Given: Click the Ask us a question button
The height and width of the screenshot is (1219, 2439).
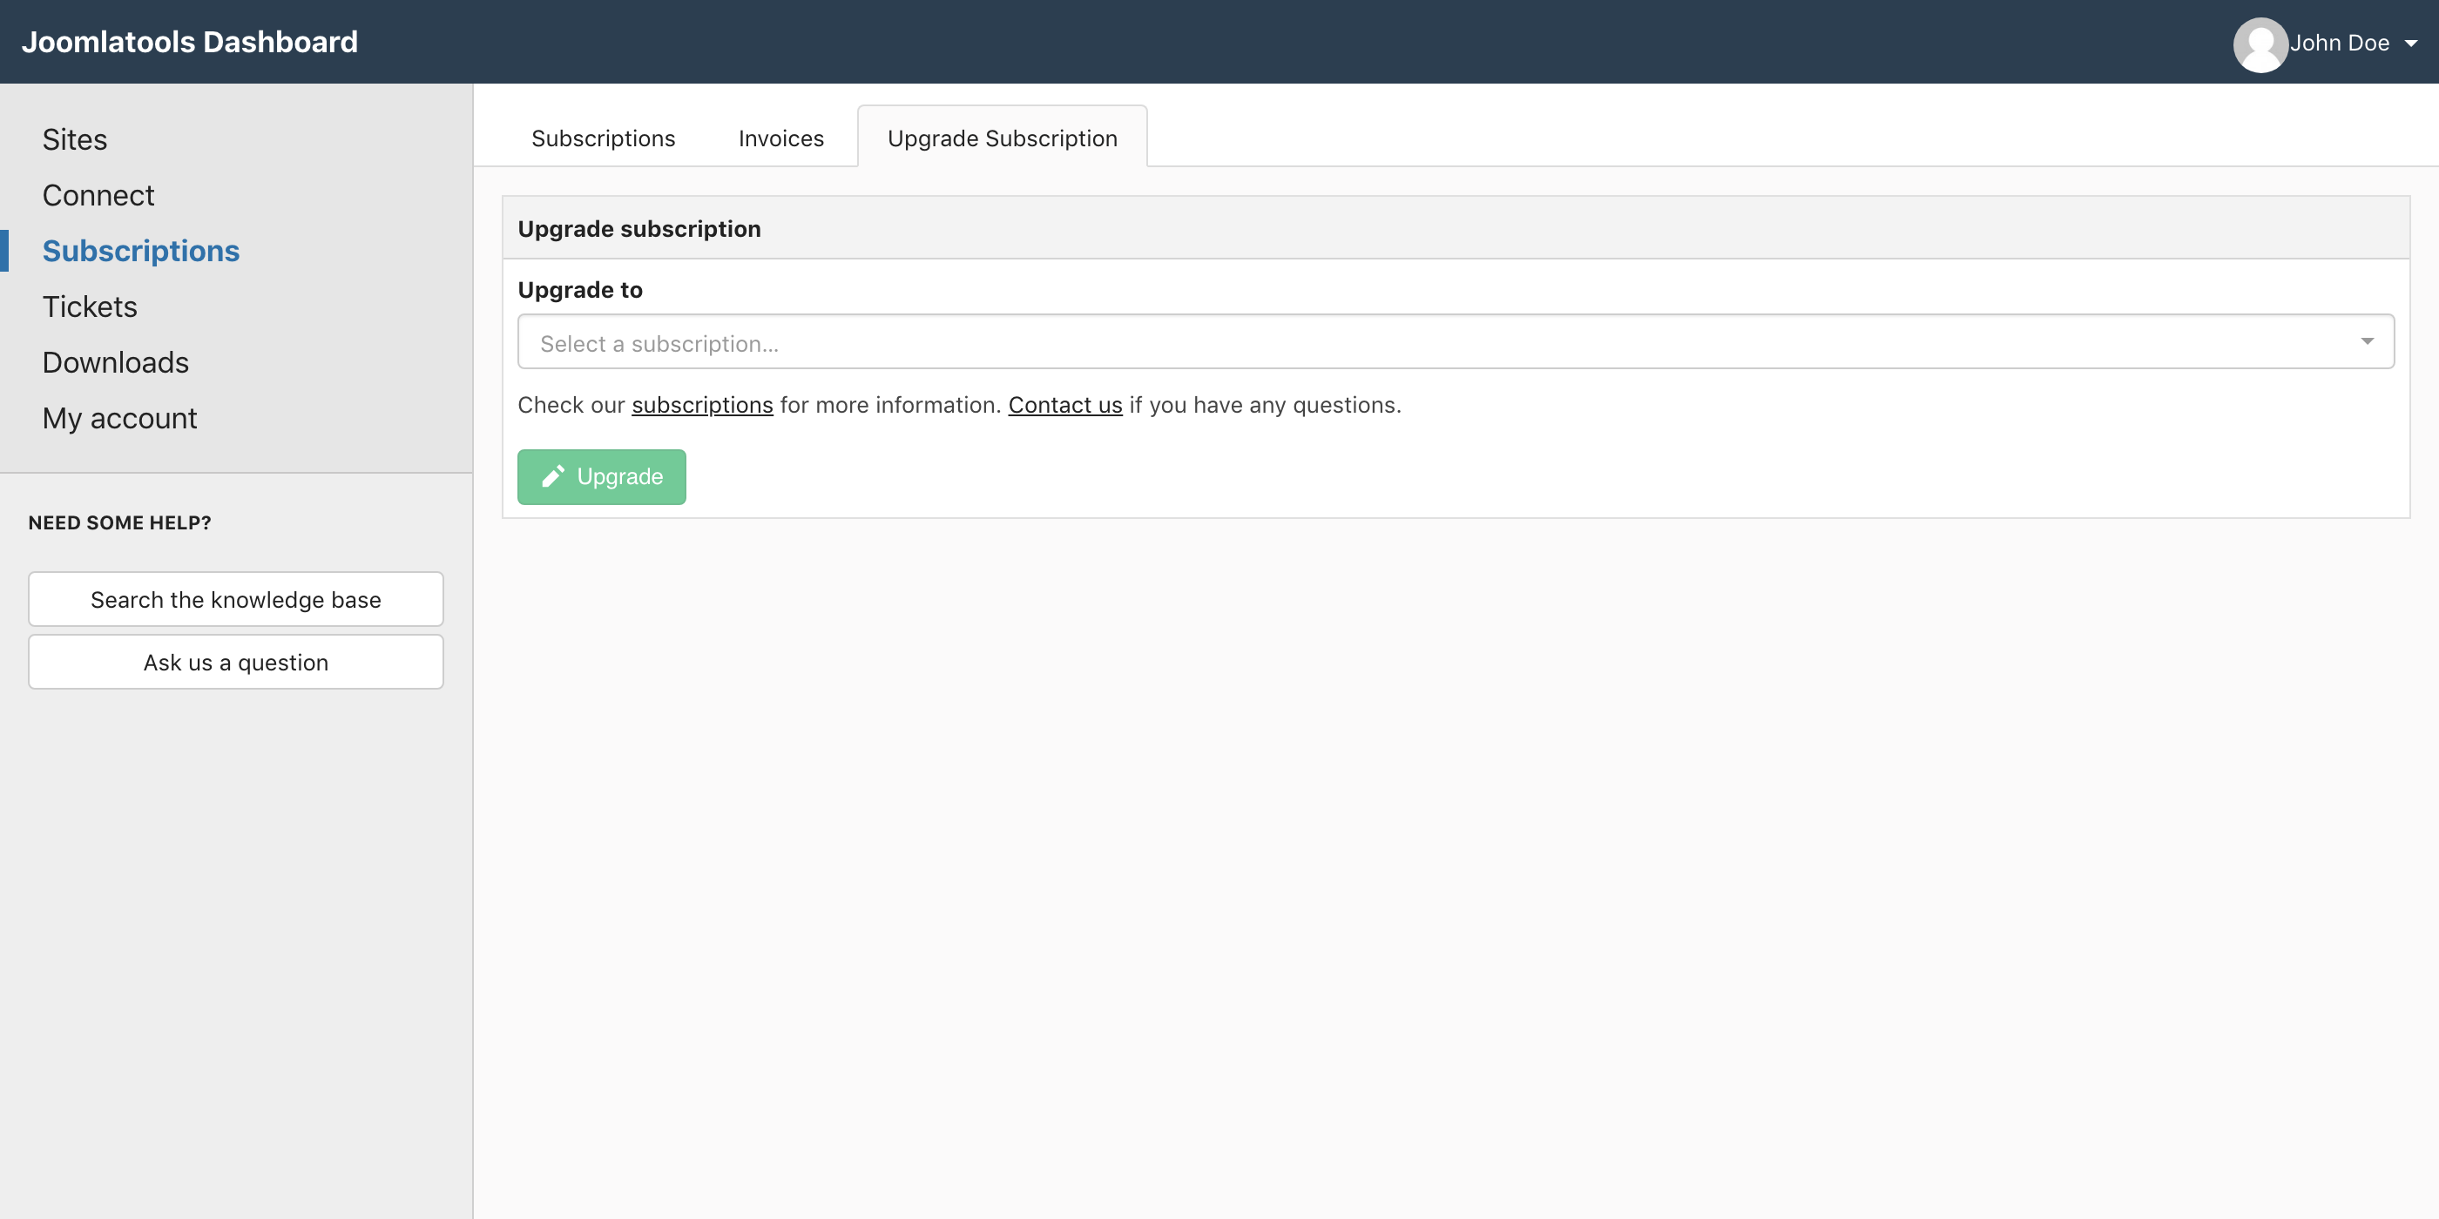Looking at the screenshot, I should click(236, 663).
